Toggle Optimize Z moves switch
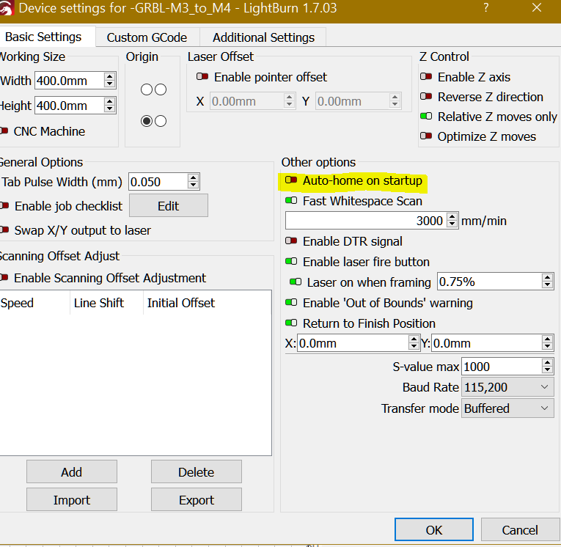 click(426, 136)
